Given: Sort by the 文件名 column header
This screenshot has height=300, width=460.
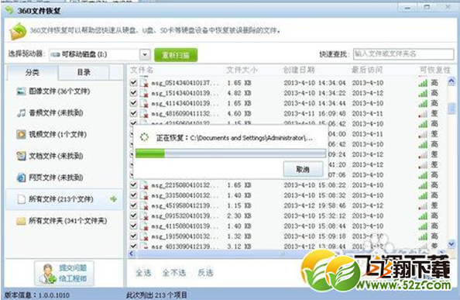Looking at the screenshot, I should 142,70.
